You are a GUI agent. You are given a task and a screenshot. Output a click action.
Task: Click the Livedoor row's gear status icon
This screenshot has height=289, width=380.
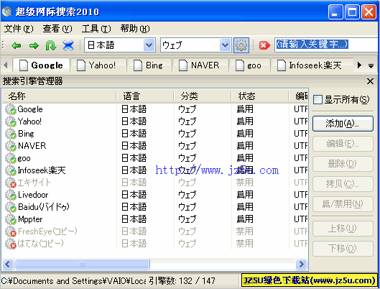11,195
